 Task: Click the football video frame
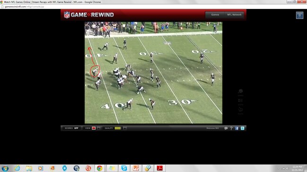tap(153, 73)
